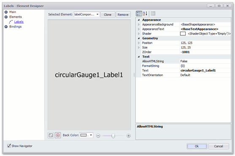Toggle the layout grid icon below preview
The width and height of the screenshot is (235, 156).
pyautogui.click(x=51, y=135)
